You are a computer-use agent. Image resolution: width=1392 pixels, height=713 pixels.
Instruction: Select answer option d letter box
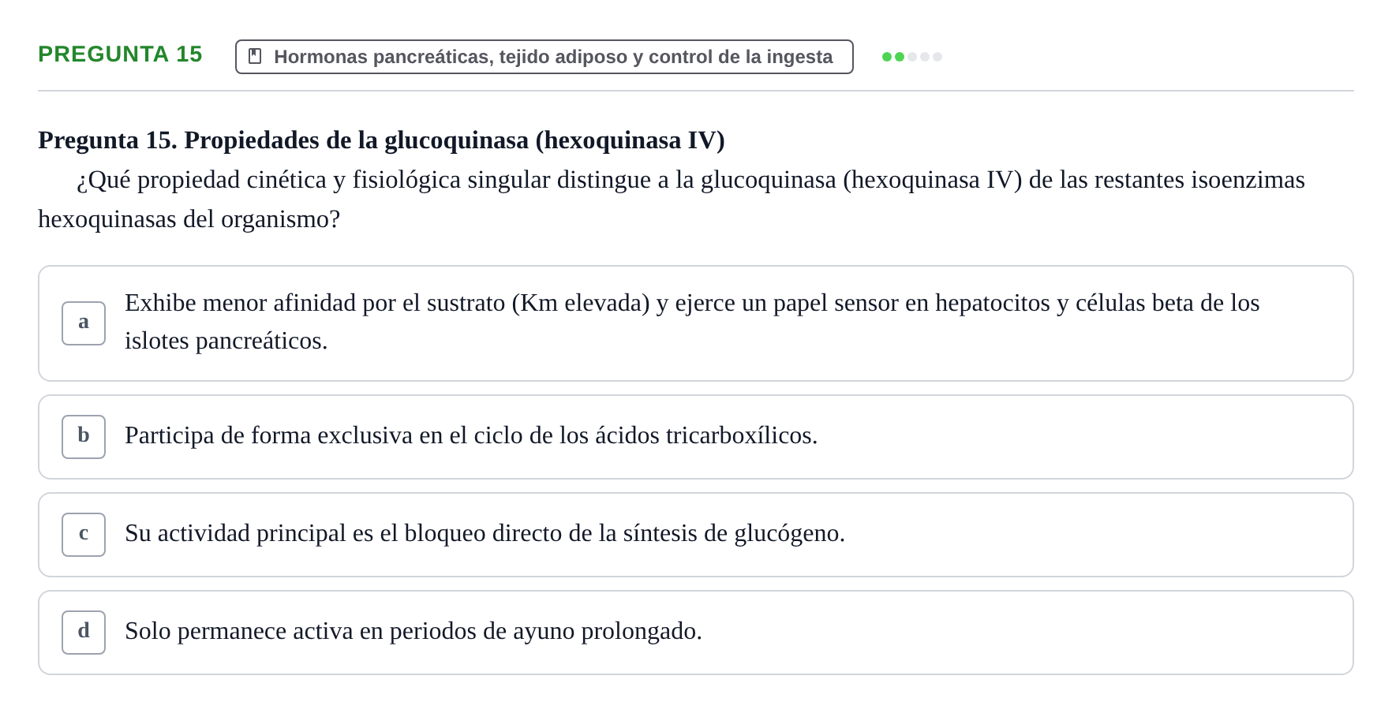click(x=84, y=633)
